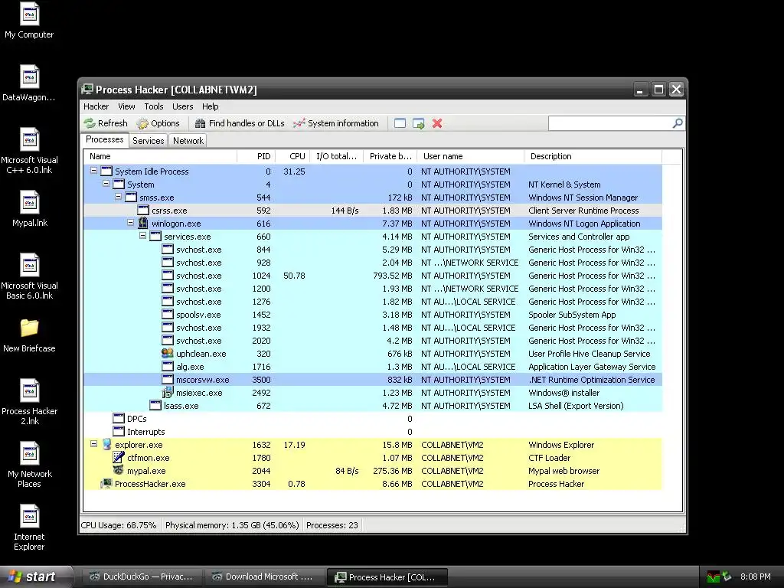This screenshot has width=784, height=588.
Task: Click Physical memory status bar entry
Action: point(232,525)
